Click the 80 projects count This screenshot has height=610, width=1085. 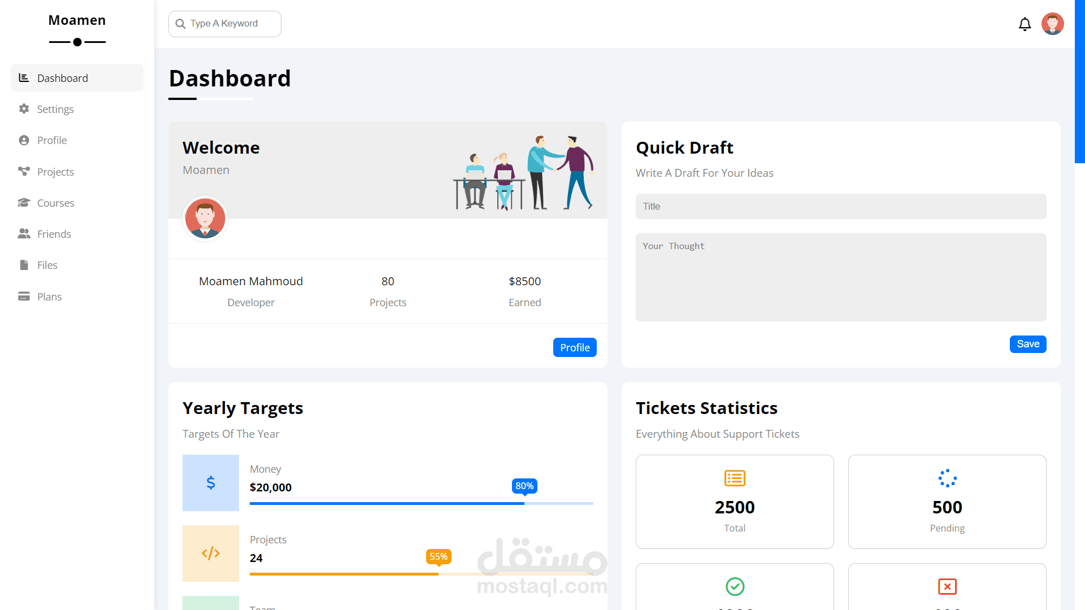388,281
